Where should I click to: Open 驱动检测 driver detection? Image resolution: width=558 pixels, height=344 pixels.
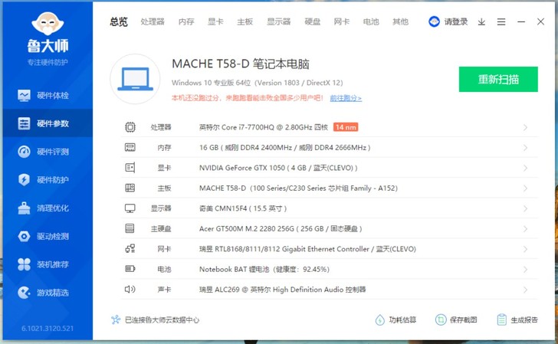(x=48, y=236)
